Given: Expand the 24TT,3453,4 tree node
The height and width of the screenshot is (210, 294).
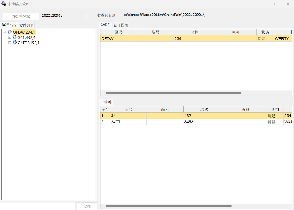Looking at the screenshot, I should click(10, 43).
